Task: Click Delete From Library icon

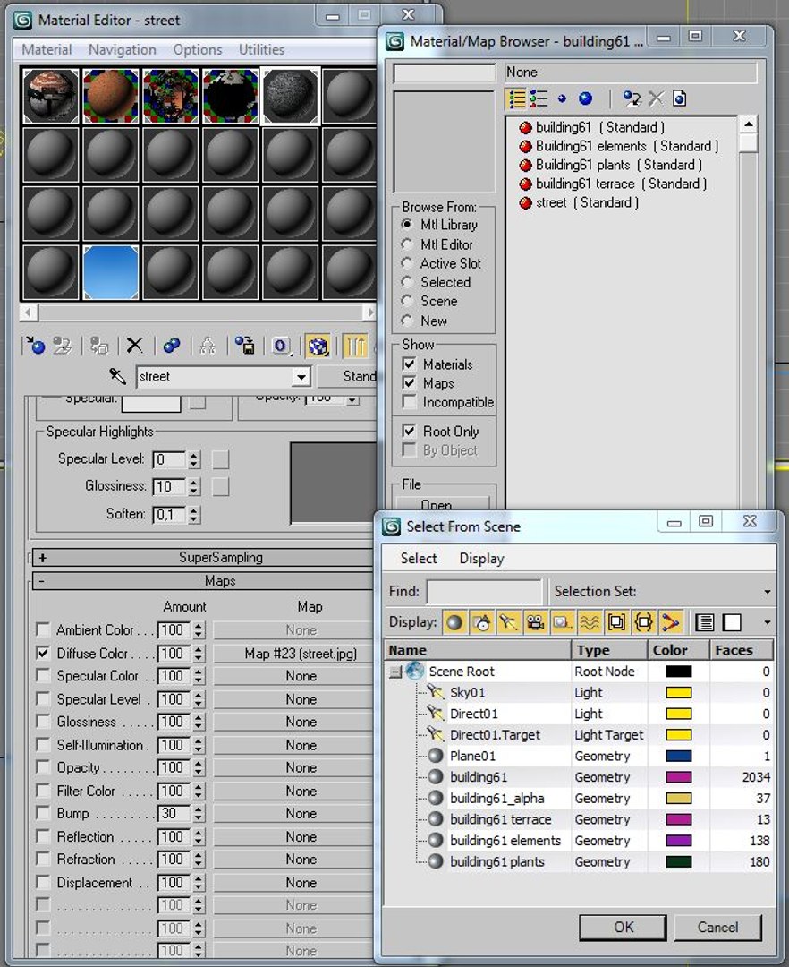Action: (656, 98)
